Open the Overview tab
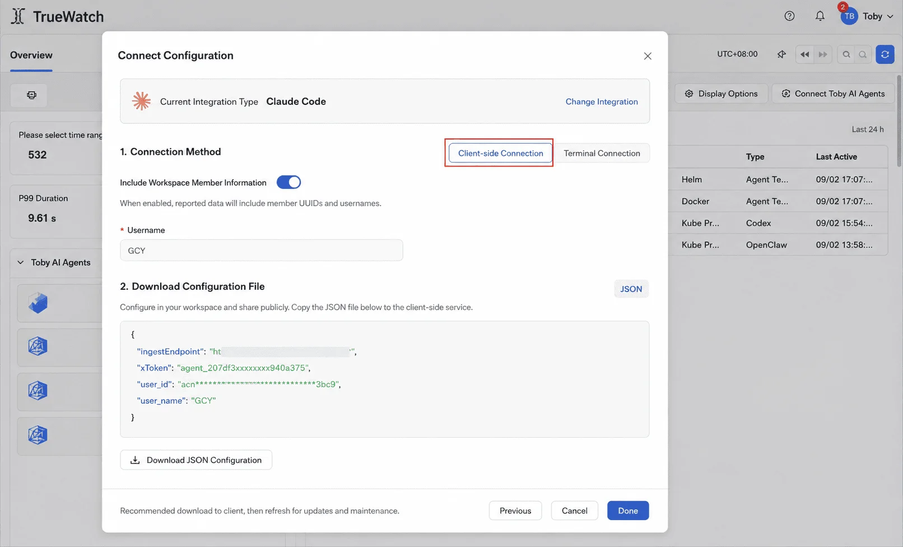903x547 pixels. pos(31,55)
